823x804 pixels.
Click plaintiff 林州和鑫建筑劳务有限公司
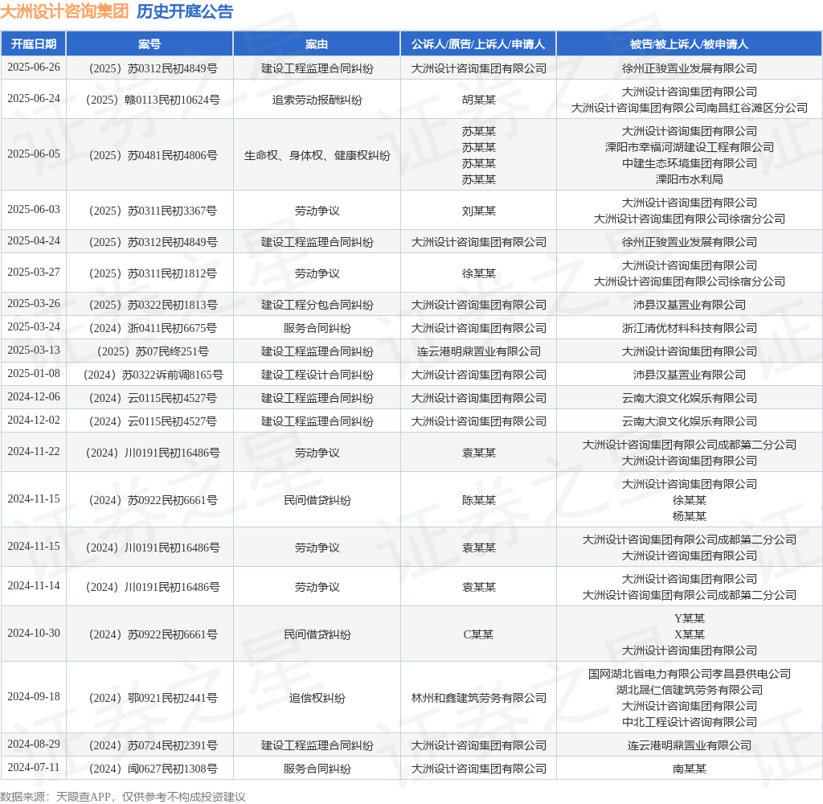(479, 698)
